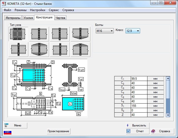Choose the bottom-left joint type icon
This screenshot has height=138, width=178.
tap(19, 50)
